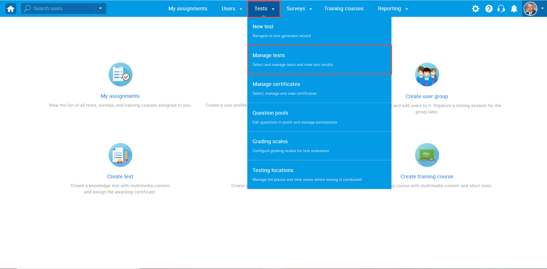The image size is (547, 269).
Task: Click the Create user group people icon
Action: (x=427, y=75)
